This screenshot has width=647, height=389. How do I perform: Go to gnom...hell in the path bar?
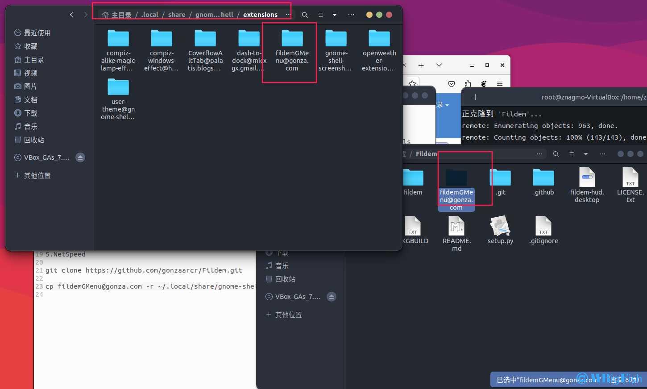[x=214, y=15]
